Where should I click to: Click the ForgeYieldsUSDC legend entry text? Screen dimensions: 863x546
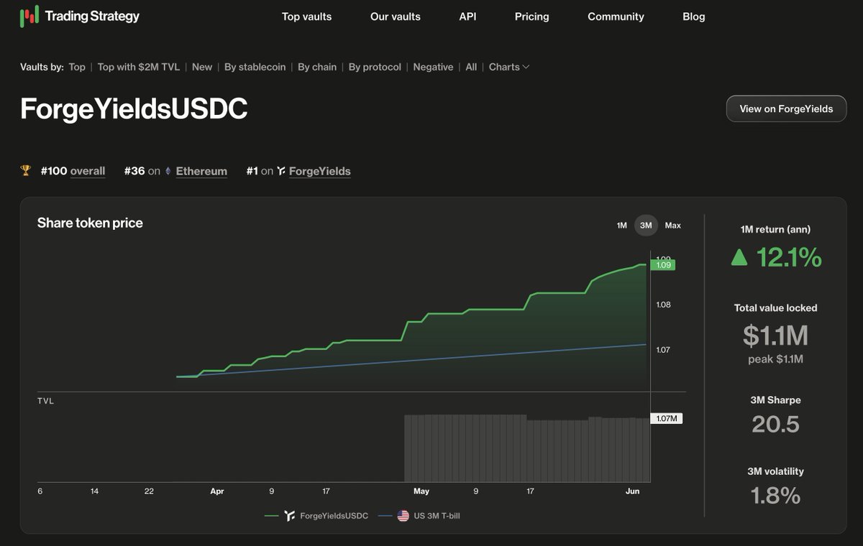(334, 516)
